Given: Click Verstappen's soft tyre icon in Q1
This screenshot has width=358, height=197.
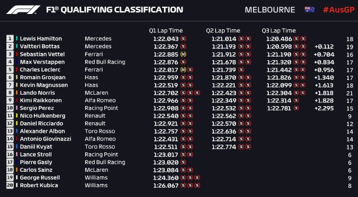Looking at the screenshot, I should coord(183,62).
